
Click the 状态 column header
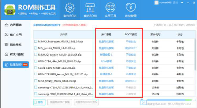pos(180,34)
